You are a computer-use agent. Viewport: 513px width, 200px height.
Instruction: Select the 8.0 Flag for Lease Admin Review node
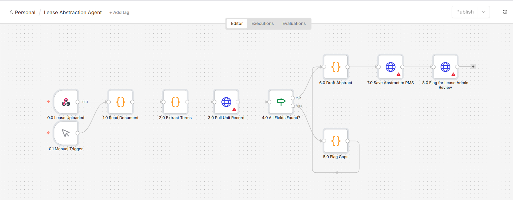click(x=445, y=67)
